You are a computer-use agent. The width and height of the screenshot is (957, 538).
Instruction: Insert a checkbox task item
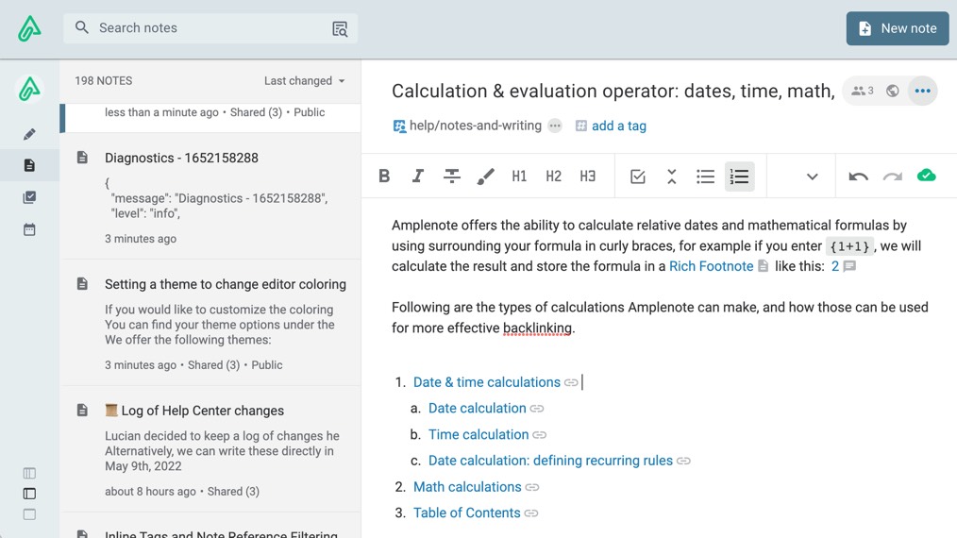pos(638,177)
